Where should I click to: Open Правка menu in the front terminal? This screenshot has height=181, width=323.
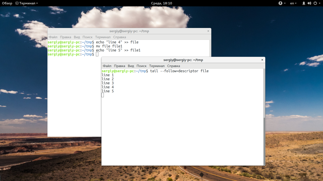[120, 66]
